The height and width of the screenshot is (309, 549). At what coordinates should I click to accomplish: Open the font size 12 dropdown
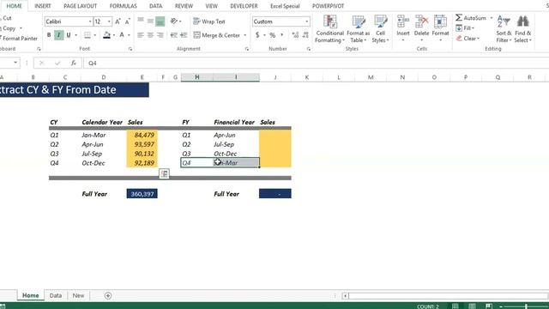(x=109, y=21)
